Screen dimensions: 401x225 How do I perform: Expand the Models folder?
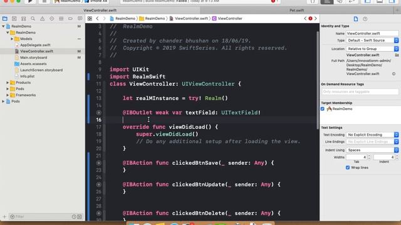12,39
